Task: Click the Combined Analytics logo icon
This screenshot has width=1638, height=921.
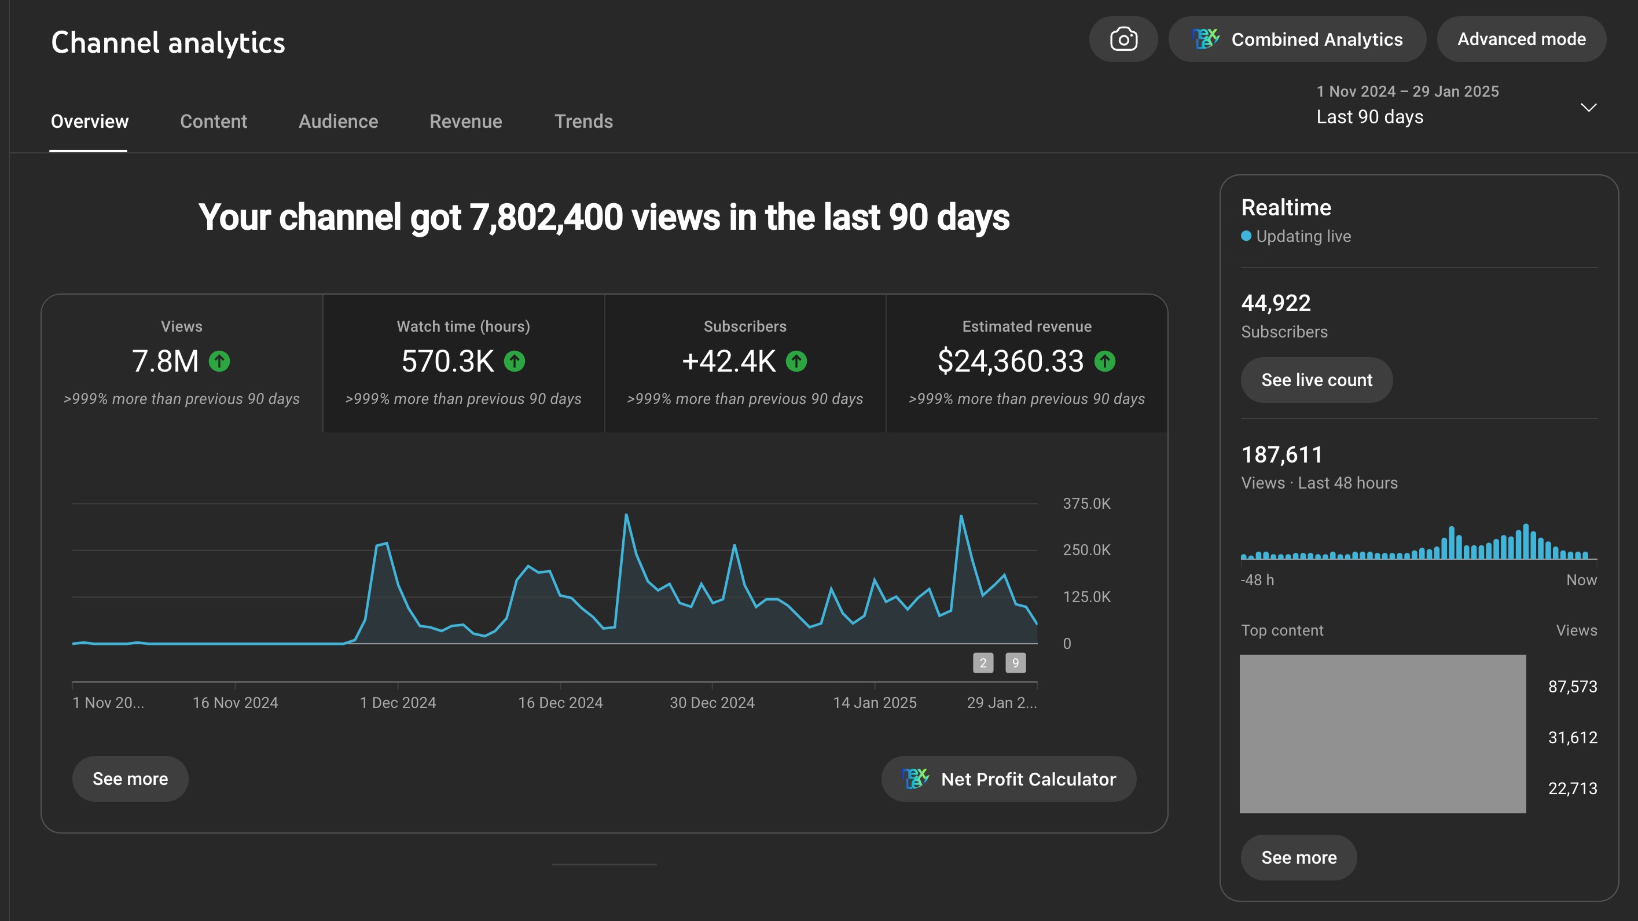Action: pyautogui.click(x=1206, y=39)
